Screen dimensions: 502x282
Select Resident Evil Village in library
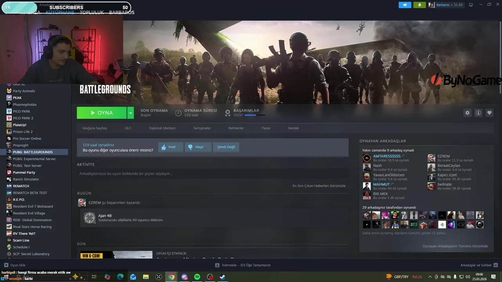pyautogui.click(x=29, y=213)
